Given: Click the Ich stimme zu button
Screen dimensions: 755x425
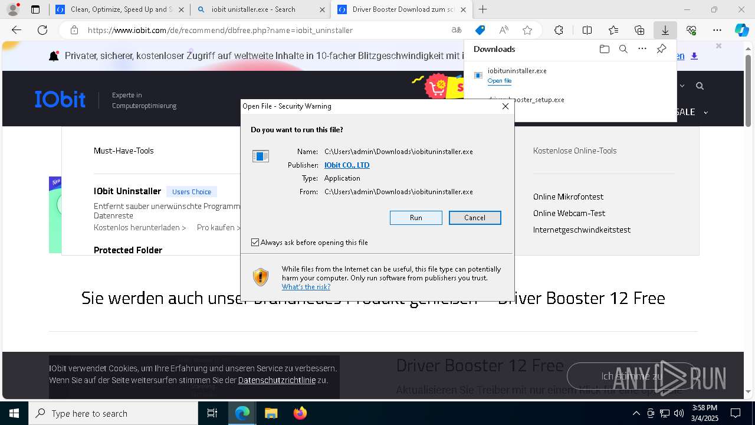Looking at the screenshot, I should (632, 376).
